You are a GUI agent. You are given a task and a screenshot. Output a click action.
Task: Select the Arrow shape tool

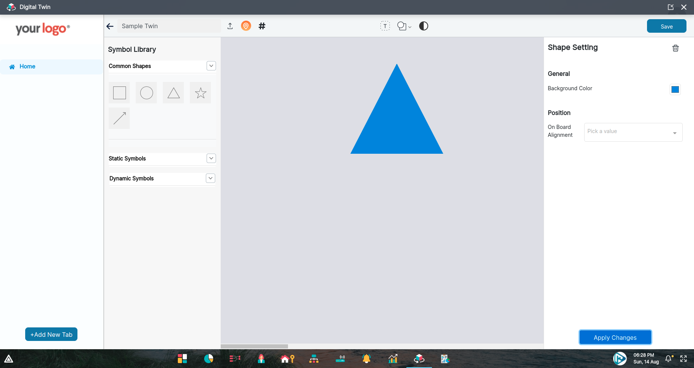click(x=119, y=118)
